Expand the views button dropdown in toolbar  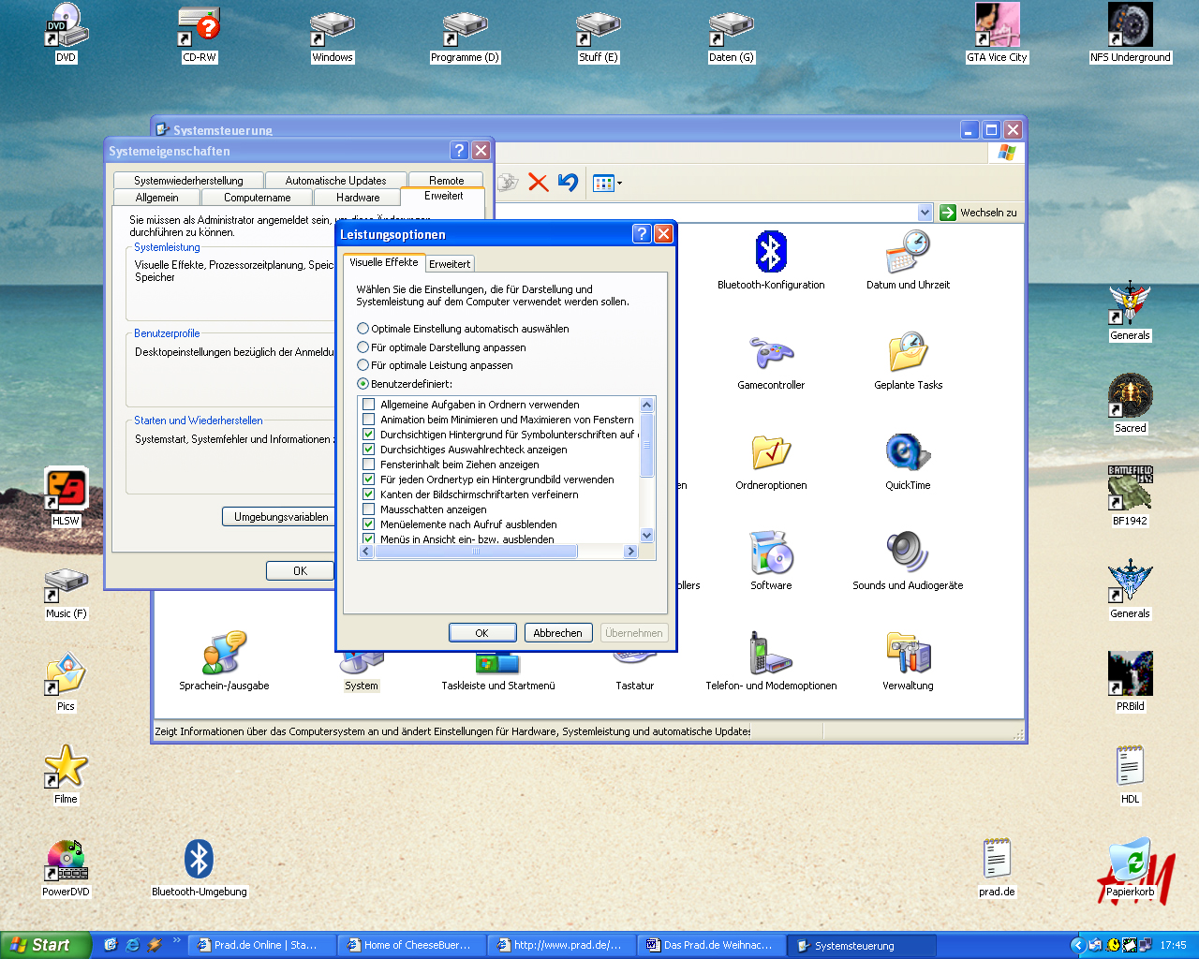coord(618,184)
